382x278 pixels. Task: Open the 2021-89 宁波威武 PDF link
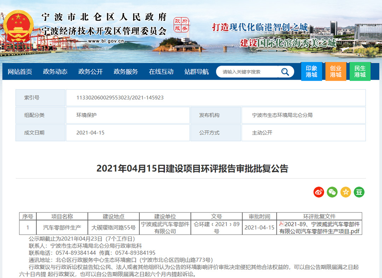click(322, 228)
